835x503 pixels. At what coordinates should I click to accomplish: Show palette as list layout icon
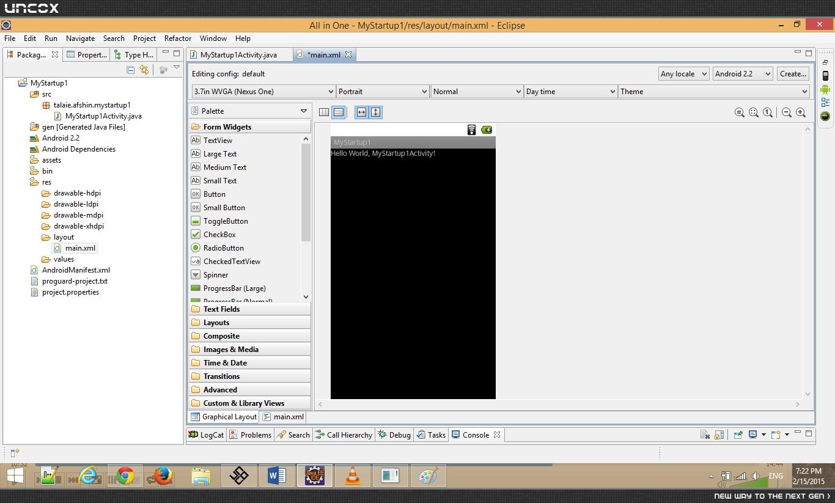(x=338, y=112)
